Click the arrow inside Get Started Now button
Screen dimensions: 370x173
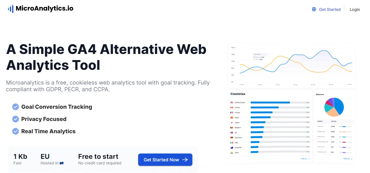pos(185,160)
